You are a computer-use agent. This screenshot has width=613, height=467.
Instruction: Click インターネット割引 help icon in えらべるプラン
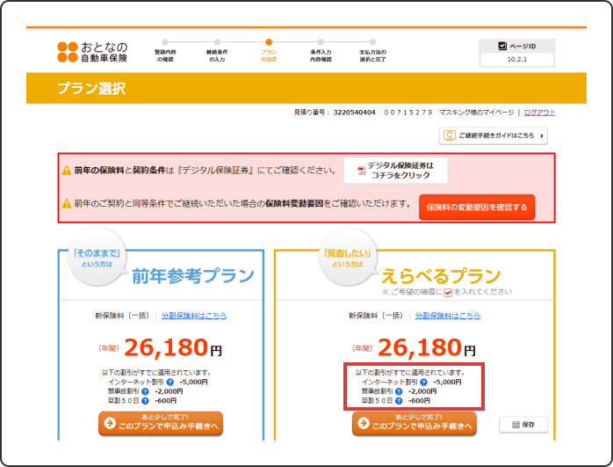(x=423, y=382)
